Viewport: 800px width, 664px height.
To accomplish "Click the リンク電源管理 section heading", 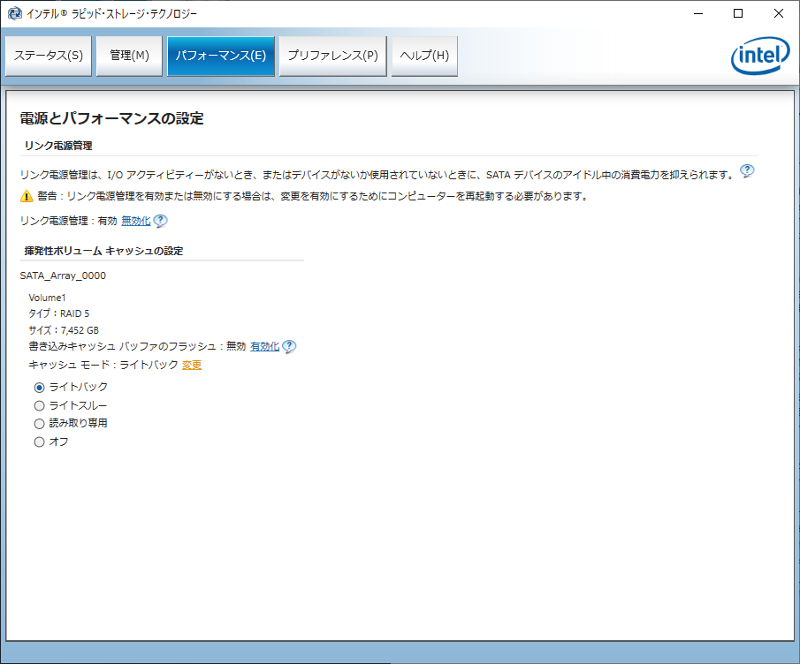I will pos(58,146).
